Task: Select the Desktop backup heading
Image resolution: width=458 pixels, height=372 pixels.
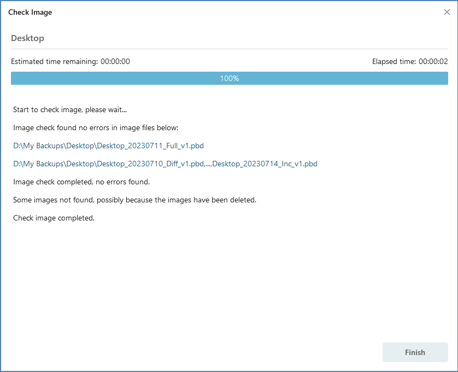Action: coord(27,38)
